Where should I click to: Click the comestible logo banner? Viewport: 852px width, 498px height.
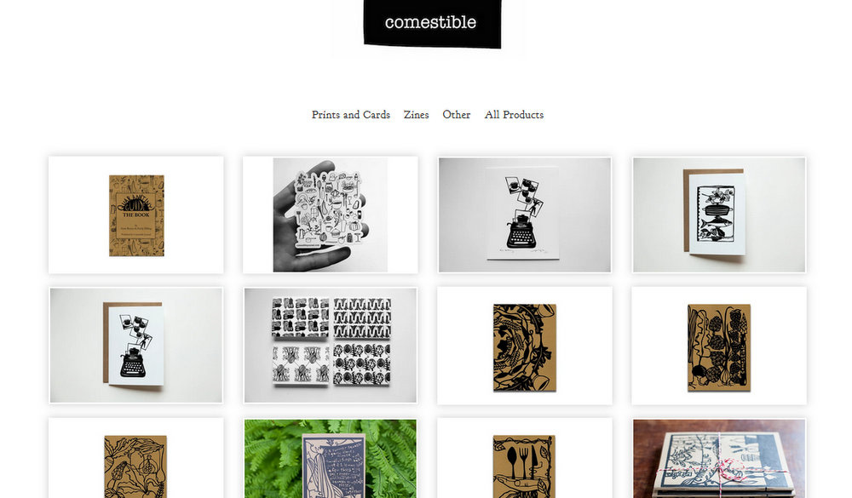[x=432, y=24]
